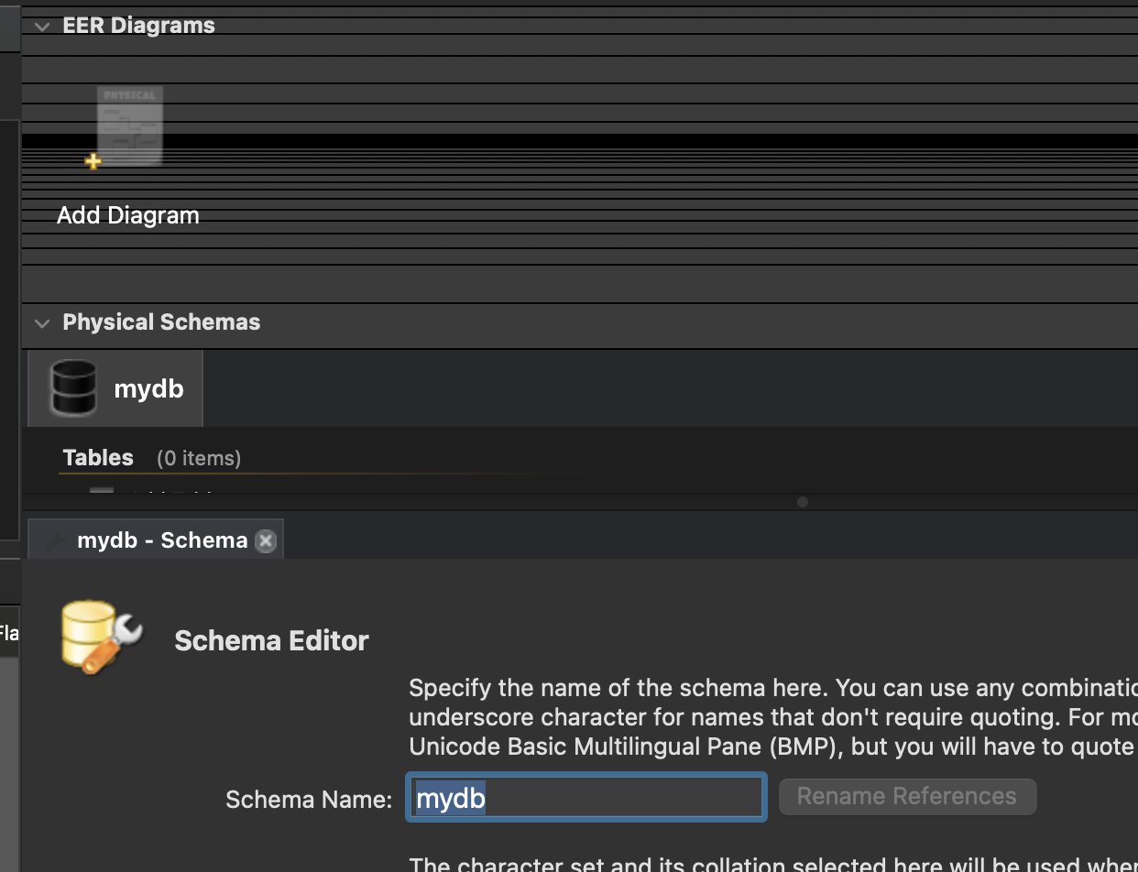The width and height of the screenshot is (1138, 872).
Task: Click the Schema Editor database-wrench icon
Action: (x=102, y=638)
